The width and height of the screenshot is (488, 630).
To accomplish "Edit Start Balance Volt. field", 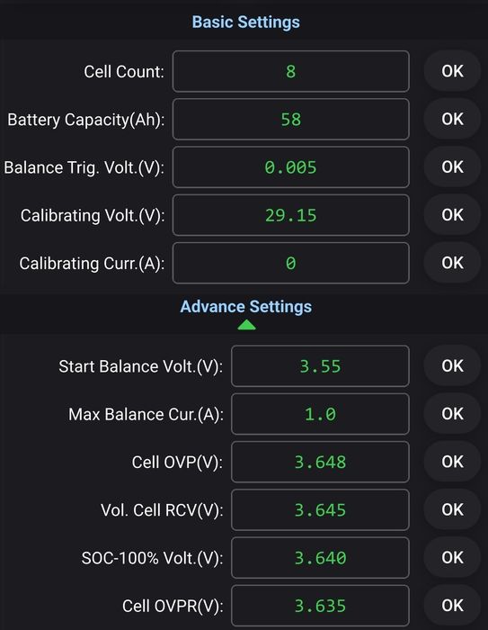I will [320, 366].
